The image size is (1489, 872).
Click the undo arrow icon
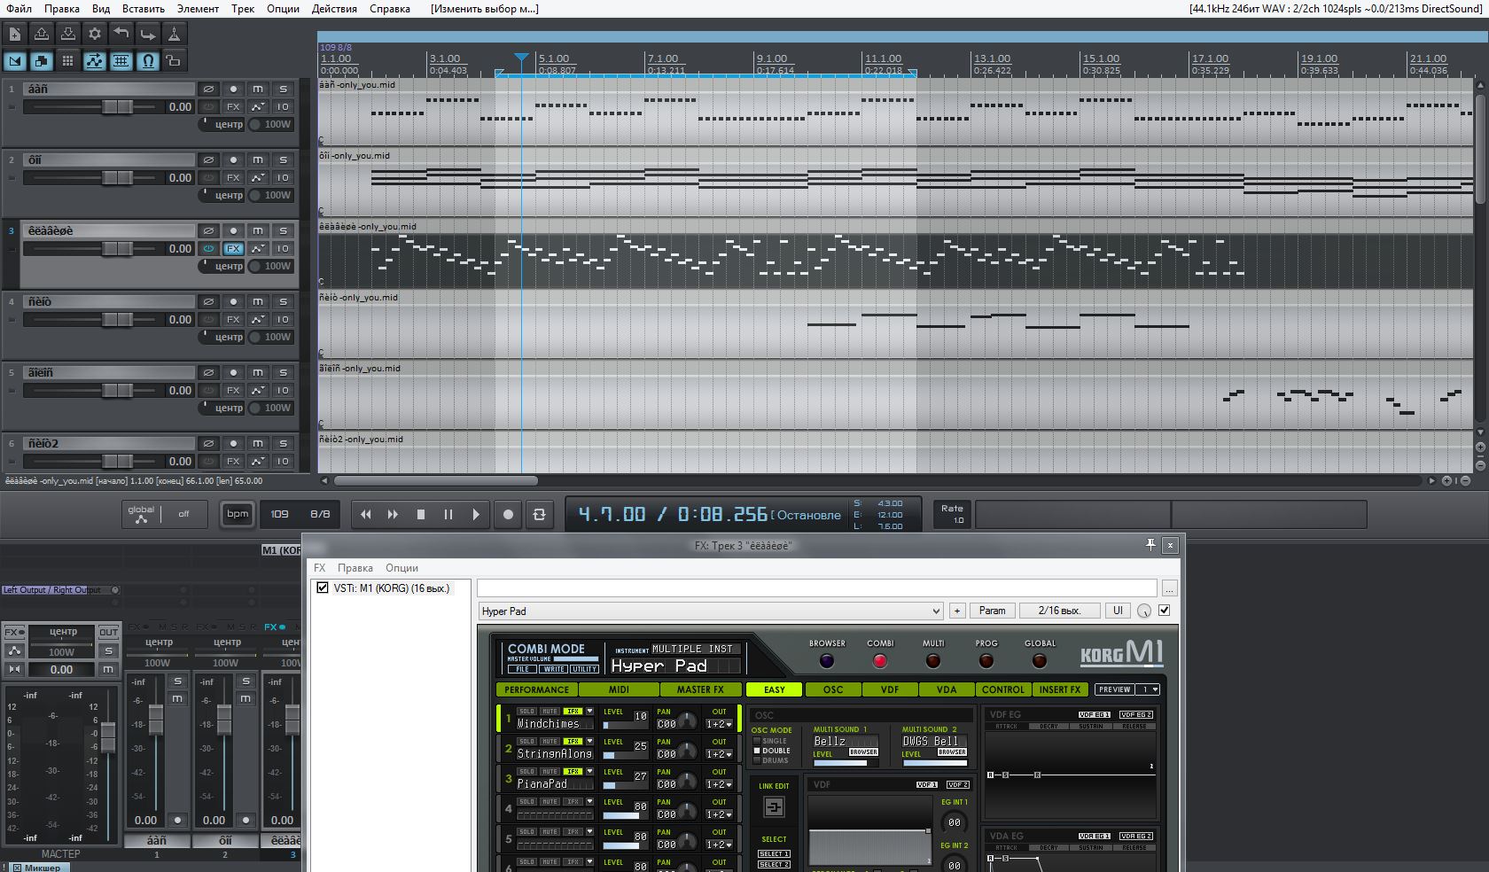[121, 35]
